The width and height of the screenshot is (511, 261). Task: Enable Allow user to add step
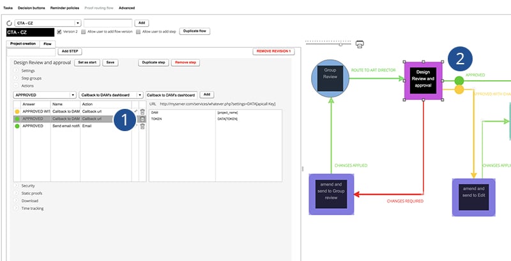138,32
